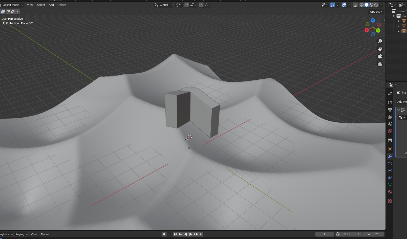
Task: Collapse the Collection in the outliner
Action: click(x=394, y=16)
